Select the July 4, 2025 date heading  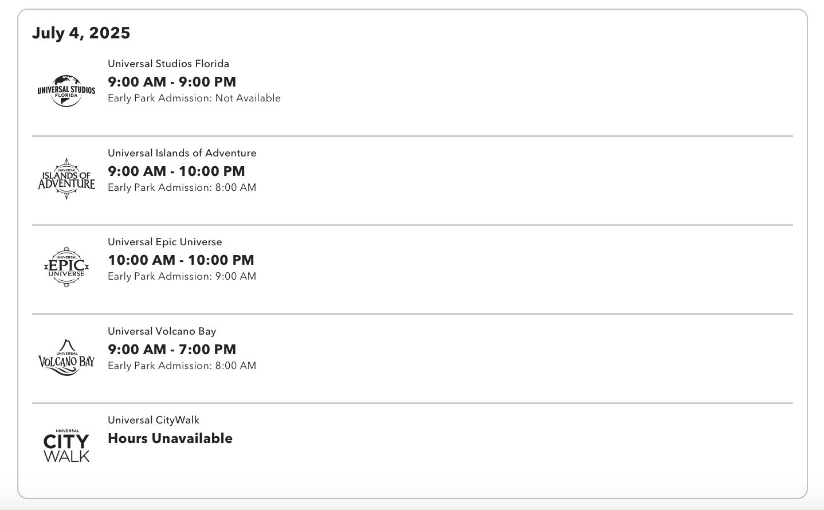pos(81,33)
